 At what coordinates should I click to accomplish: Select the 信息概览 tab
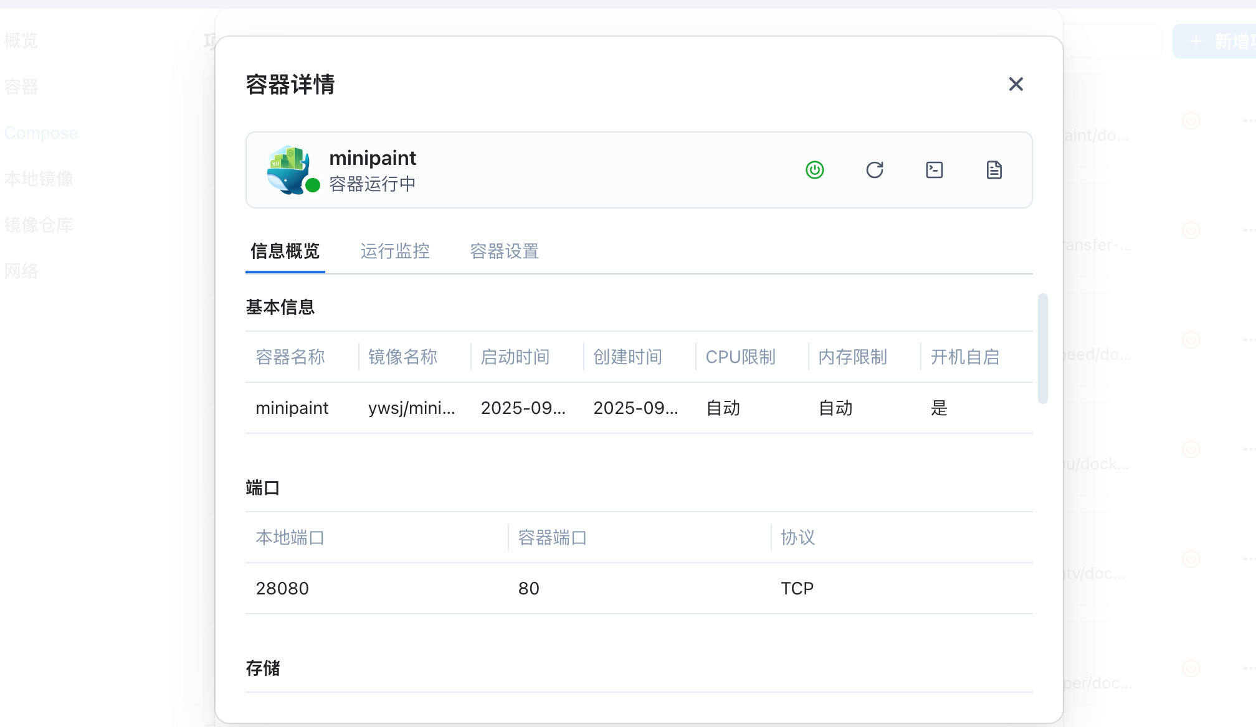[x=285, y=251]
